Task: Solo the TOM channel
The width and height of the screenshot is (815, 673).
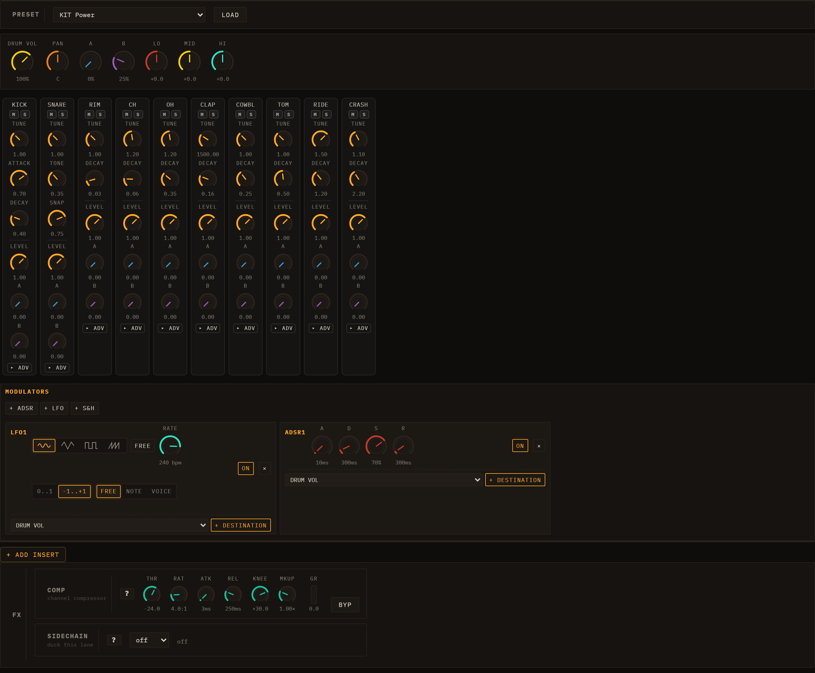Action: pyautogui.click(x=289, y=114)
